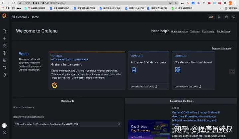Expand the hidden bookmarks overflow chevron
The image size is (239, 139).
220,8
